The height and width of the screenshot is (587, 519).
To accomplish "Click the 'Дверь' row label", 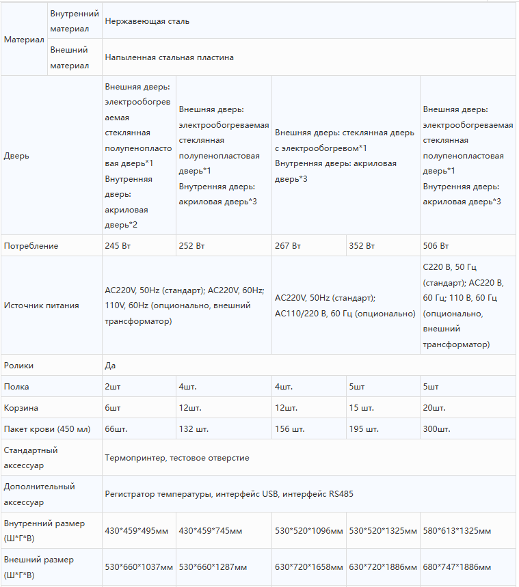I will click(x=16, y=156).
